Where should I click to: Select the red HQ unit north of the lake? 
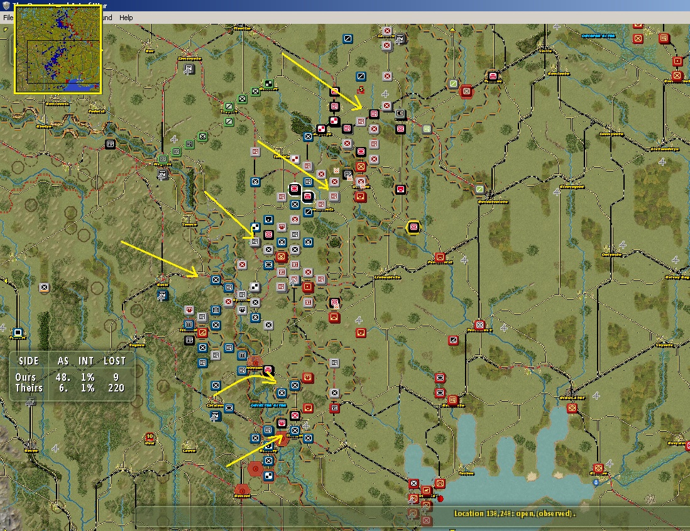[x=452, y=400]
